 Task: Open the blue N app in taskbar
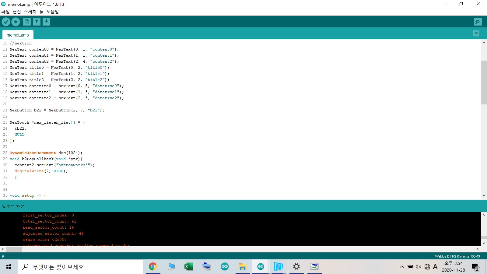coord(279,267)
